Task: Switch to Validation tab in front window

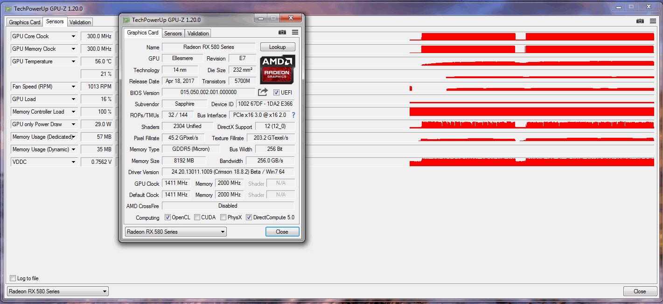Action: pos(198,34)
